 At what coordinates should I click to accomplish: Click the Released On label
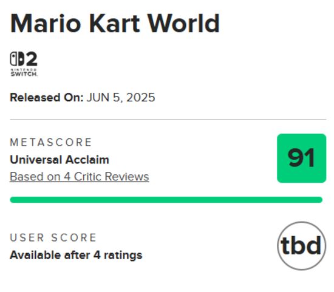point(46,98)
